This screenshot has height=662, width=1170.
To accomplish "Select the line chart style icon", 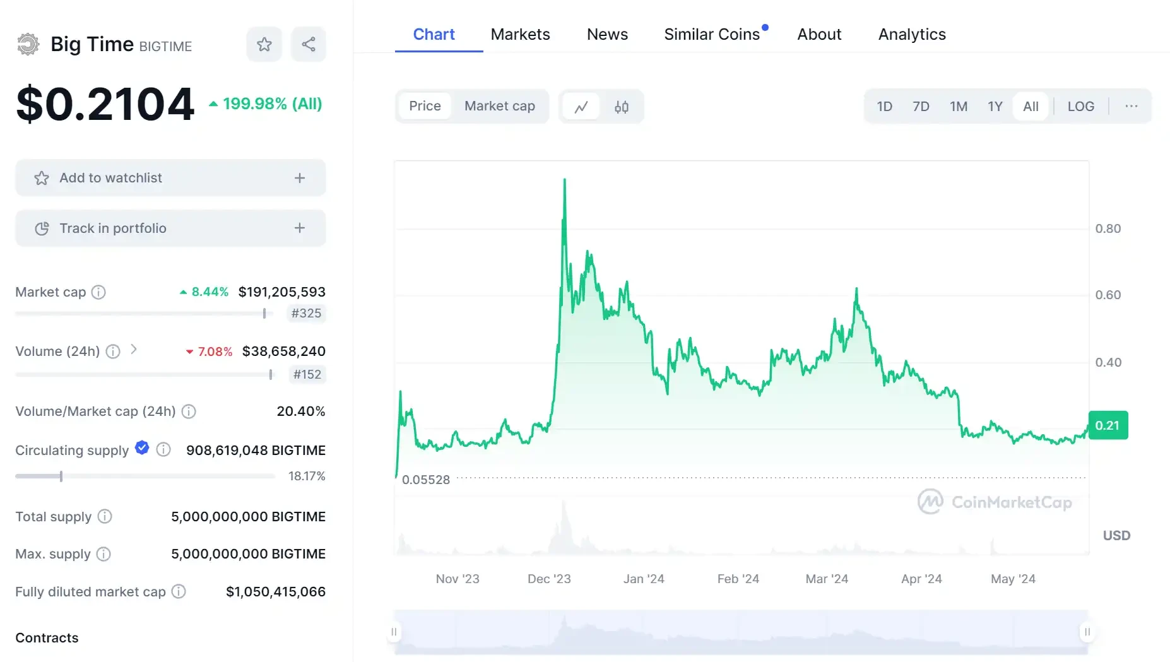I will [x=581, y=106].
